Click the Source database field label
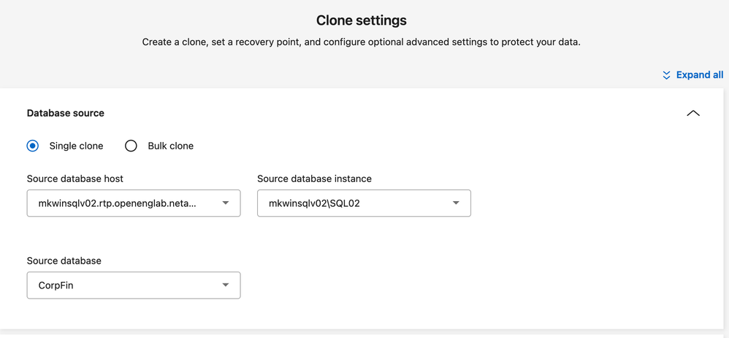The height and width of the screenshot is (338, 729). (64, 260)
